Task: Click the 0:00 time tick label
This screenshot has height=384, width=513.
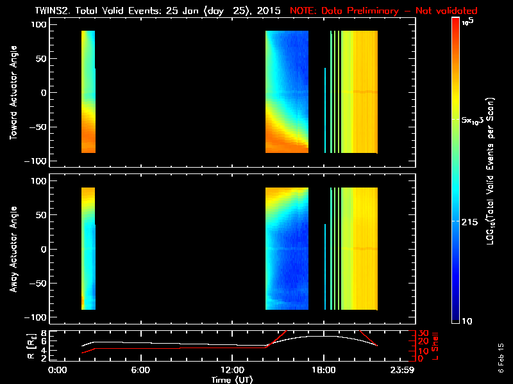Action: [58, 370]
